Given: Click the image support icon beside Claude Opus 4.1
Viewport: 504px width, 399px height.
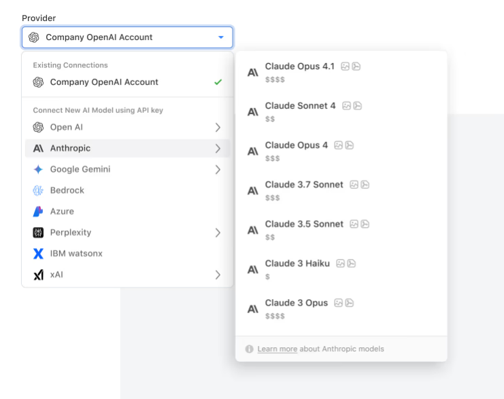Looking at the screenshot, I should click(x=345, y=67).
